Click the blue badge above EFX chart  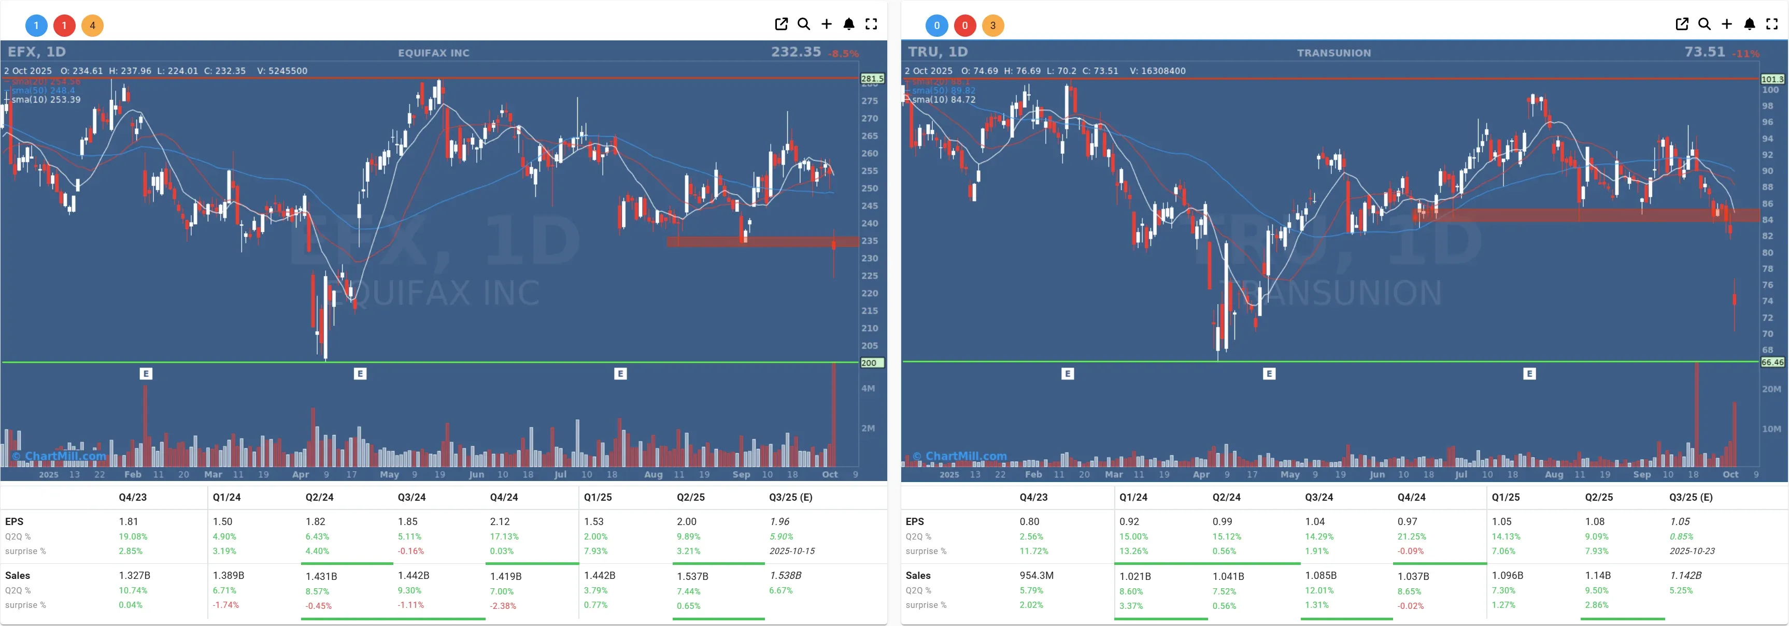(36, 26)
